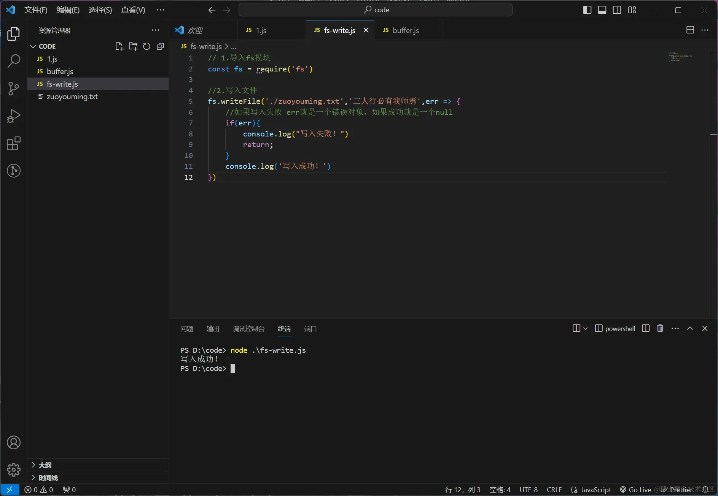This screenshot has width=718, height=496.
Task: Switch to the 输出 output panel tab
Action: pos(213,329)
